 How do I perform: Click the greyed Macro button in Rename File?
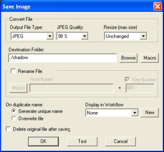coord(18,88)
